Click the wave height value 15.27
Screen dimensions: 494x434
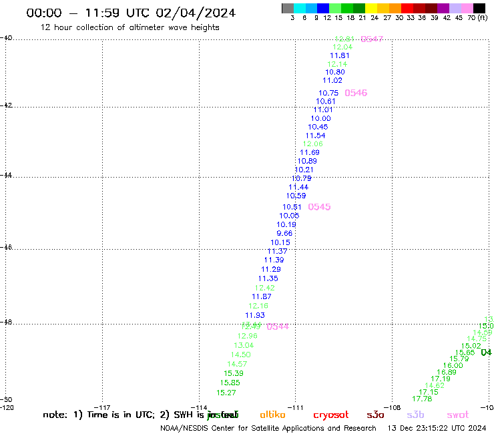pos(226,393)
